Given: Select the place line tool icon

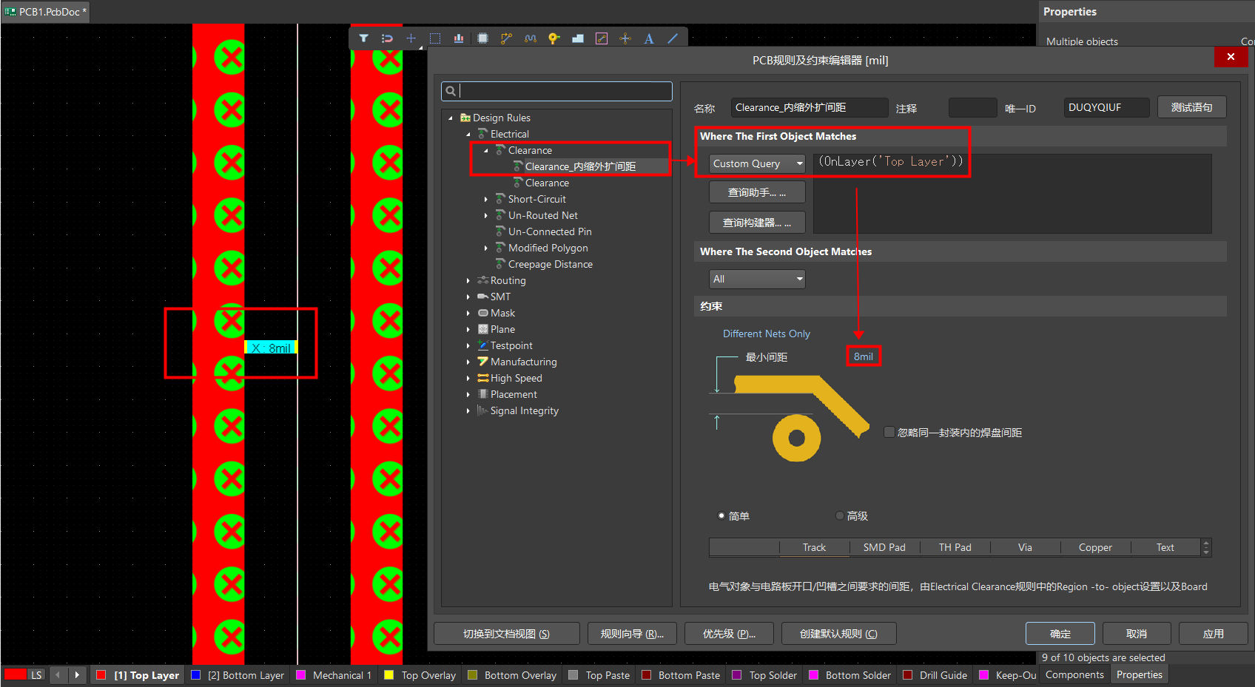Looking at the screenshot, I should 673,38.
